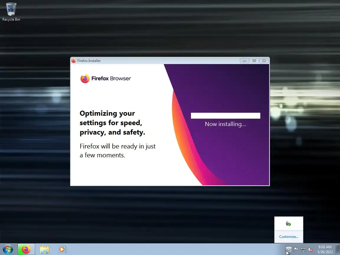Image resolution: width=340 pixels, height=255 pixels.
Task: Click the network status tray icon
Action: click(303, 249)
